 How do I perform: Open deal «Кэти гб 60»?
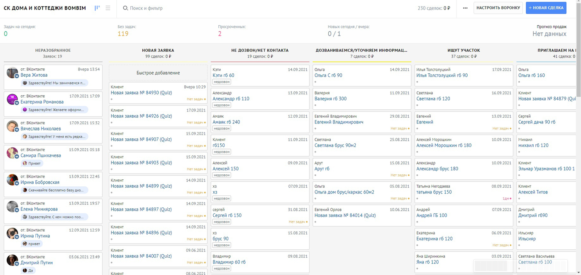coord(223,75)
